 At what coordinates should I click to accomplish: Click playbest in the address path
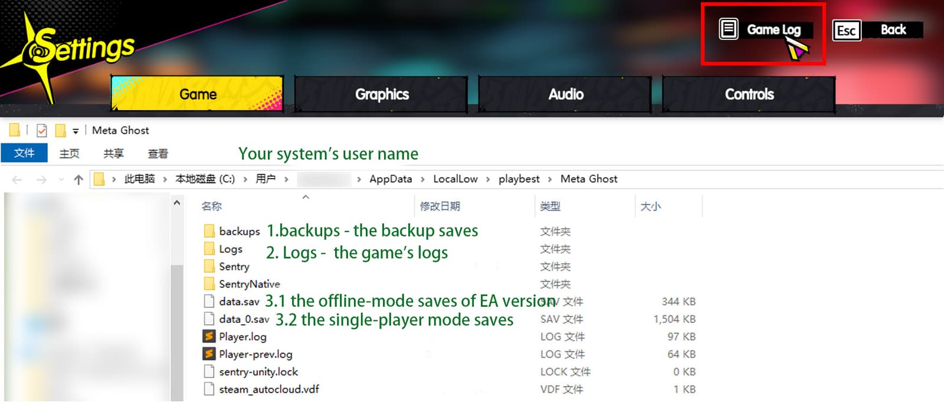click(519, 179)
